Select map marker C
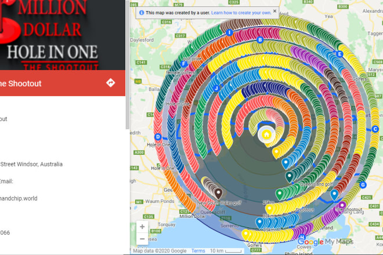 [x=375, y=129]
